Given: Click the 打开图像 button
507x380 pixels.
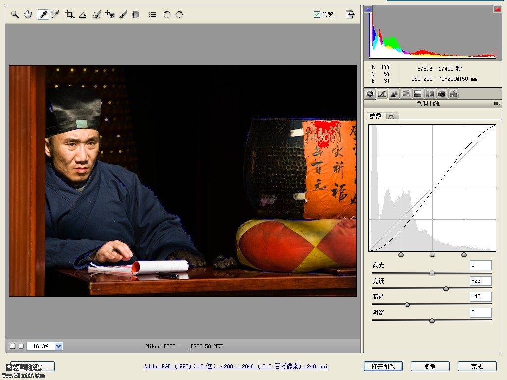Looking at the screenshot, I should point(383,366).
